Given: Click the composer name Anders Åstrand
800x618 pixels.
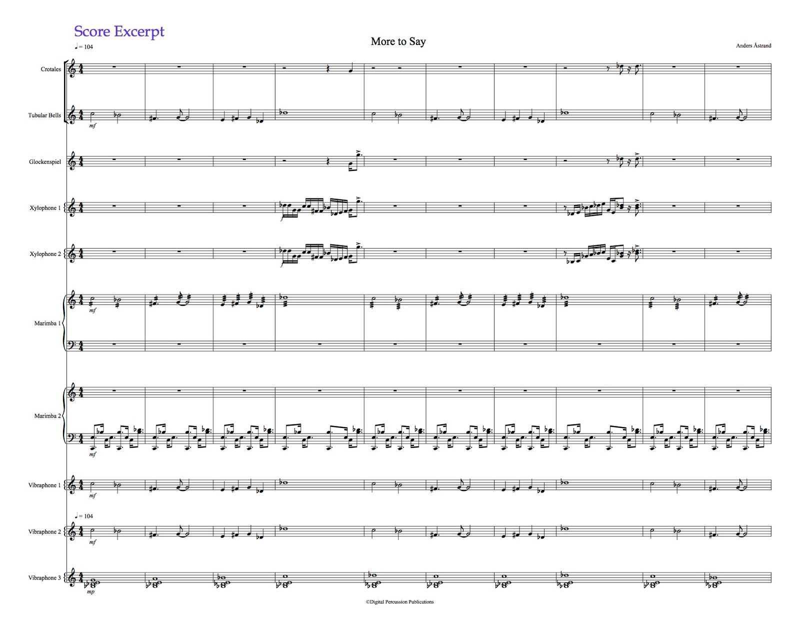Looking at the screenshot, I should point(753,45).
